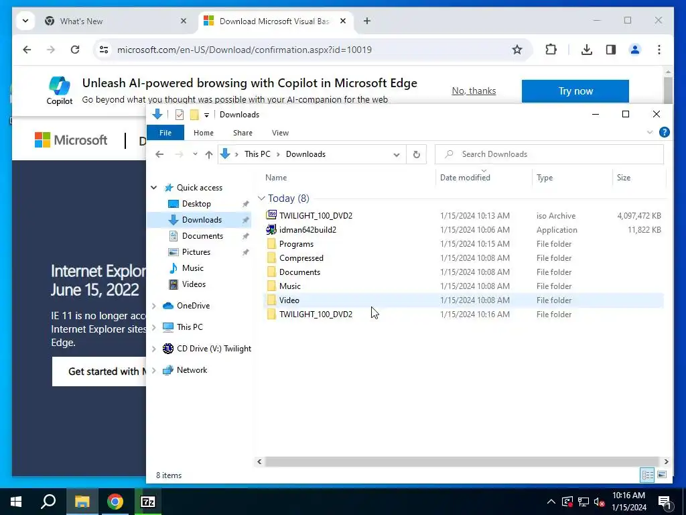Screen dimensions: 686x515
Task: Open Chrome side panel icon
Action: pos(611,50)
